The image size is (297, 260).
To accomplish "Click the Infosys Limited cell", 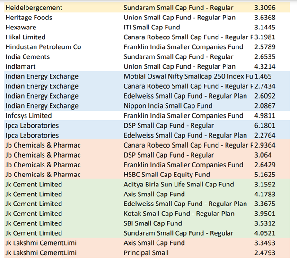I will tap(28, 116).
